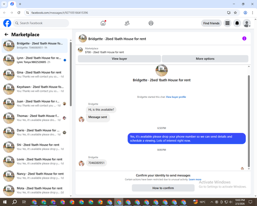
Task: Click the How to confirm button
Action: pyautogui.click(x=163, y=188)
